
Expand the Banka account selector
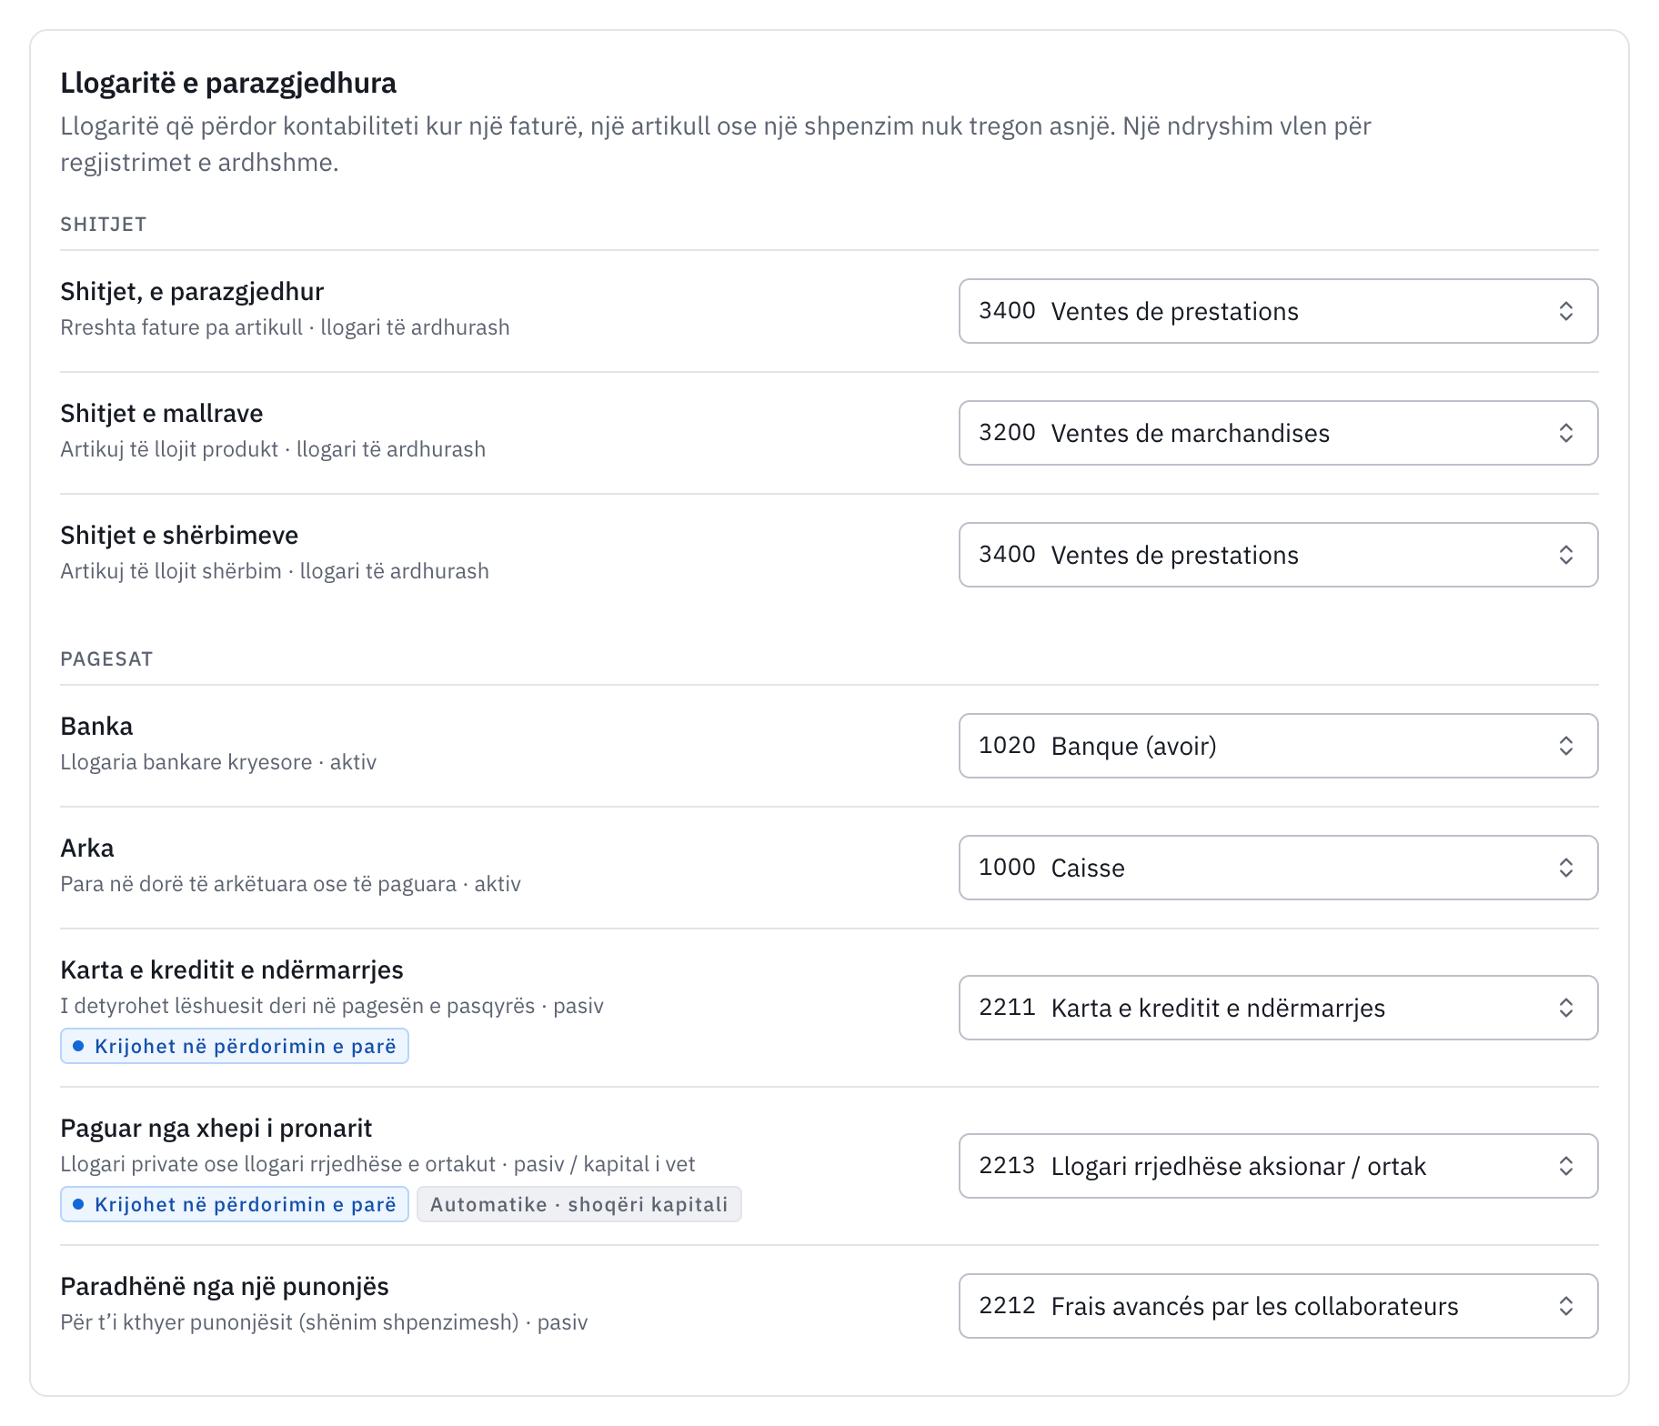(1278, 746)
